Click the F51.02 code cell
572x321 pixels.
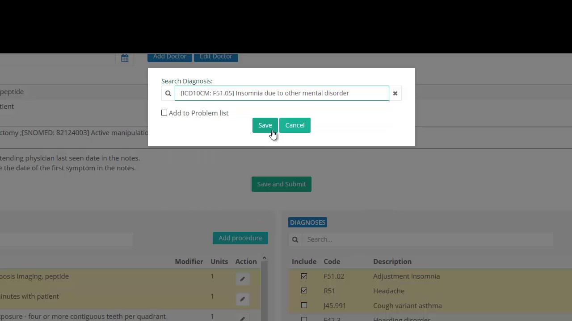tap(334, 276)
